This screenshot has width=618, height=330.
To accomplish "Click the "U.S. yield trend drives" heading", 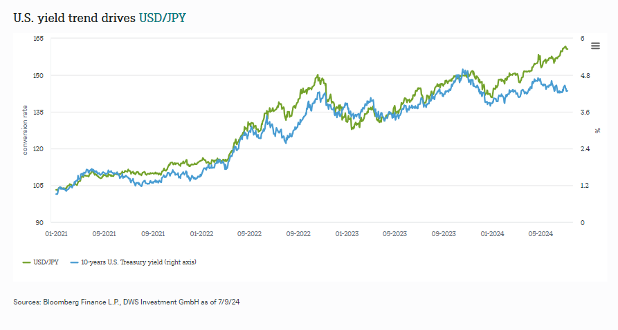I will [74, 17].
